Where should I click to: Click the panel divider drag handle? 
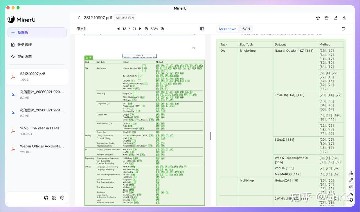(x=210, y=136)
